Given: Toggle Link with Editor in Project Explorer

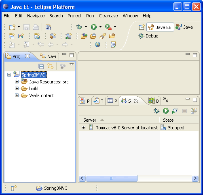Looking at the screenshot, I should tap(50, 66).
